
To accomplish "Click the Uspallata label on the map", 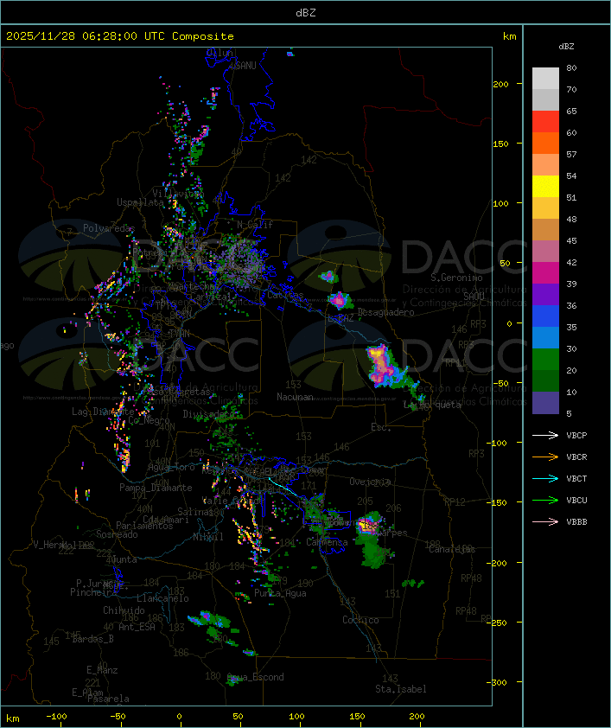I will click(140, 202).
